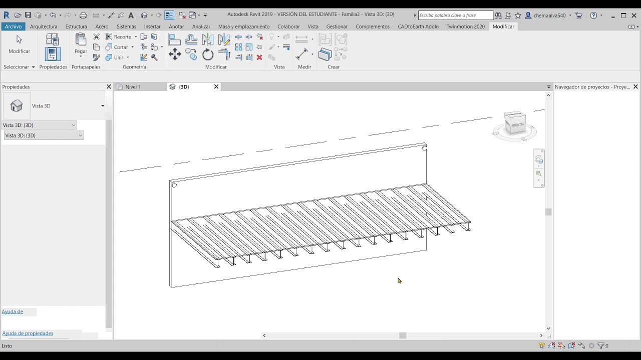
Task: Select the Trim/Extend to Corner tool
Action: 224,54
